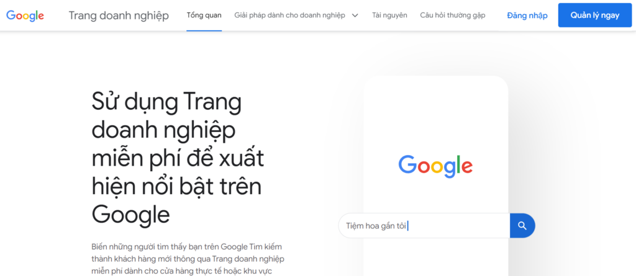Click the phone mockup card above the logo
636x276 pixels.
[435, 114]
